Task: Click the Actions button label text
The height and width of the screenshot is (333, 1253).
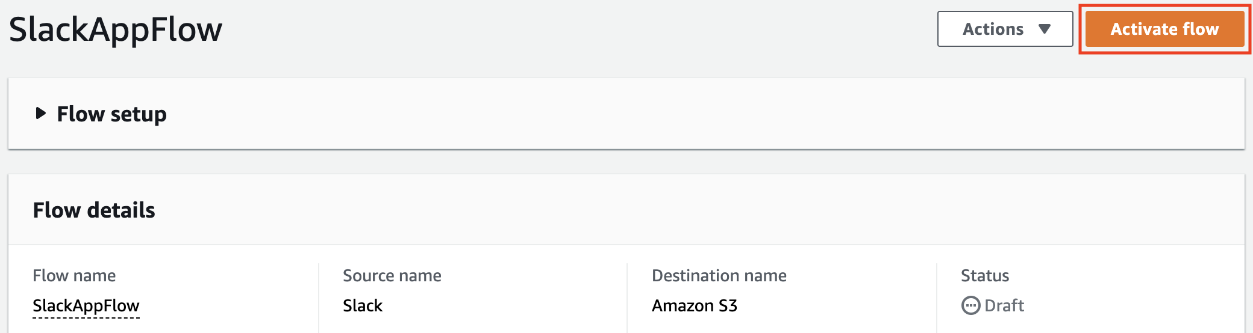Action: pyautogui.click(x=993, y=29)
